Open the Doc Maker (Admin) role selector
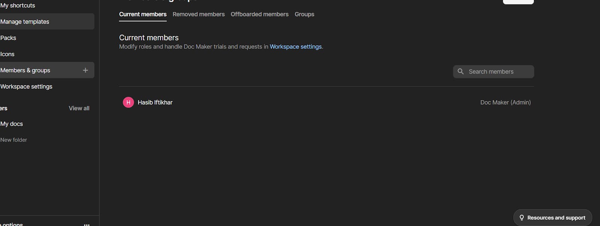This screenshot has width=600, height=226. [x=505, y=102]
